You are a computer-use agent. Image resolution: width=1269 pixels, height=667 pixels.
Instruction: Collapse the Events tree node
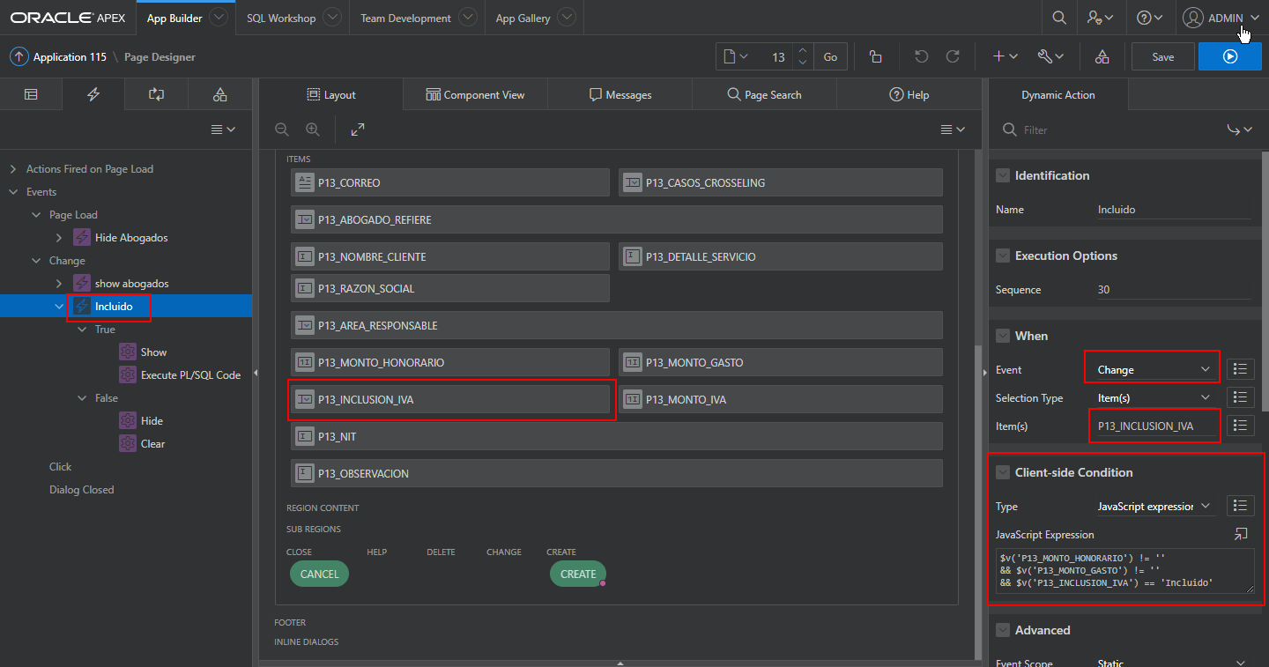tap(13, 192)
